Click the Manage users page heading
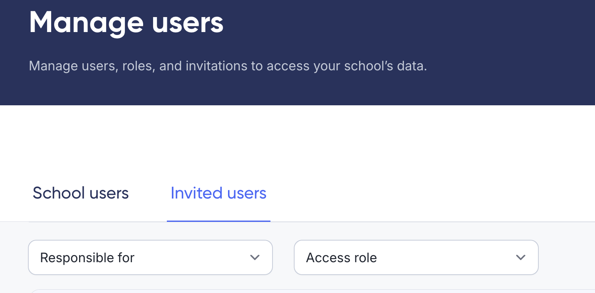595x293 pixels. click(x=126, y=22)
